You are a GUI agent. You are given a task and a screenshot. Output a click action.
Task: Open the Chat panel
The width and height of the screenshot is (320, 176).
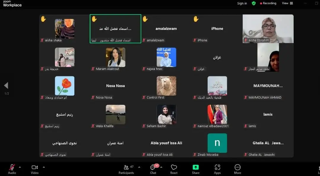click(x=153, y=169)
